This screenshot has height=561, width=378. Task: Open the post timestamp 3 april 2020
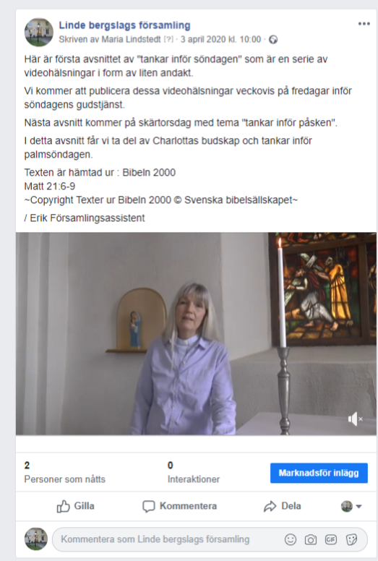coord(220,39)
